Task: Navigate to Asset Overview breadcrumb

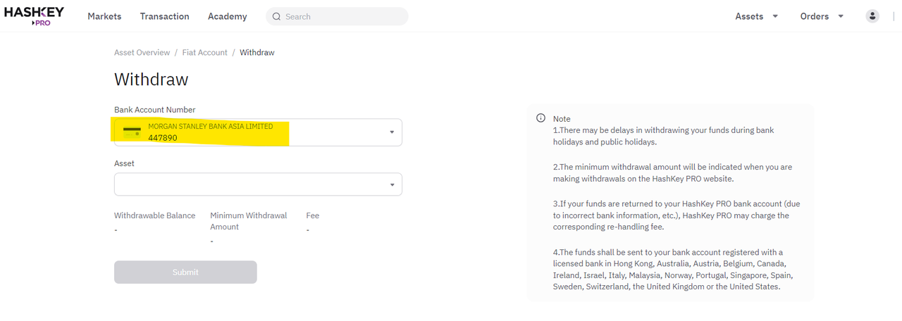Action: coord(142,53)
